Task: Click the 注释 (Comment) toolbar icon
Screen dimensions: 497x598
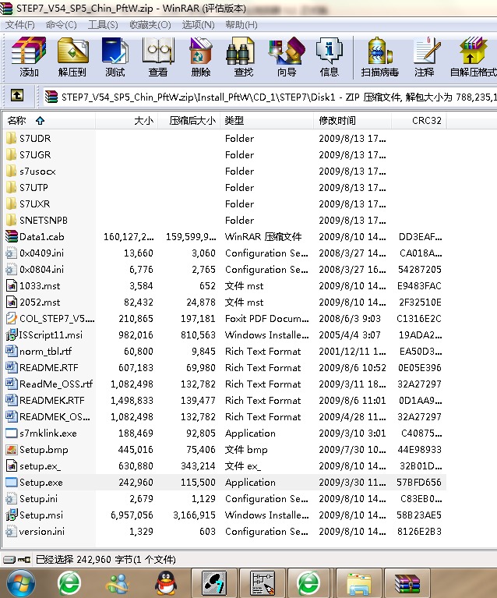Action: pos(425,57)
